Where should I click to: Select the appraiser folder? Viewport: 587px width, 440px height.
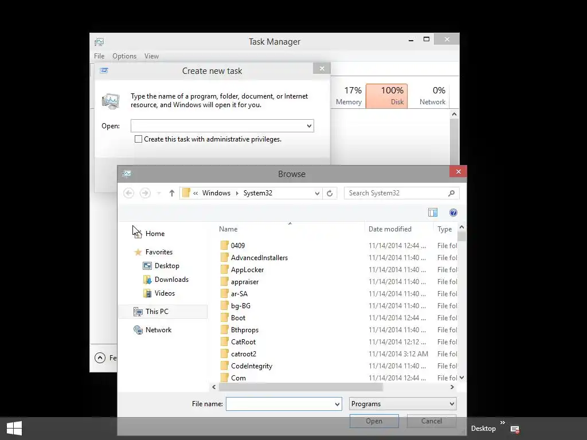[244, 282]
